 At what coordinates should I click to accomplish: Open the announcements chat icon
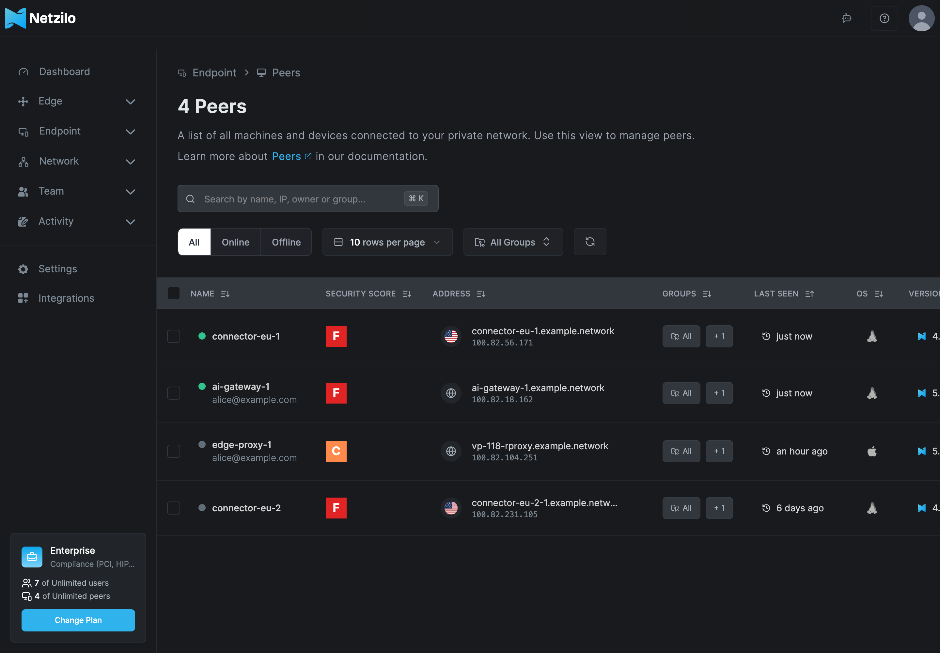846,18
